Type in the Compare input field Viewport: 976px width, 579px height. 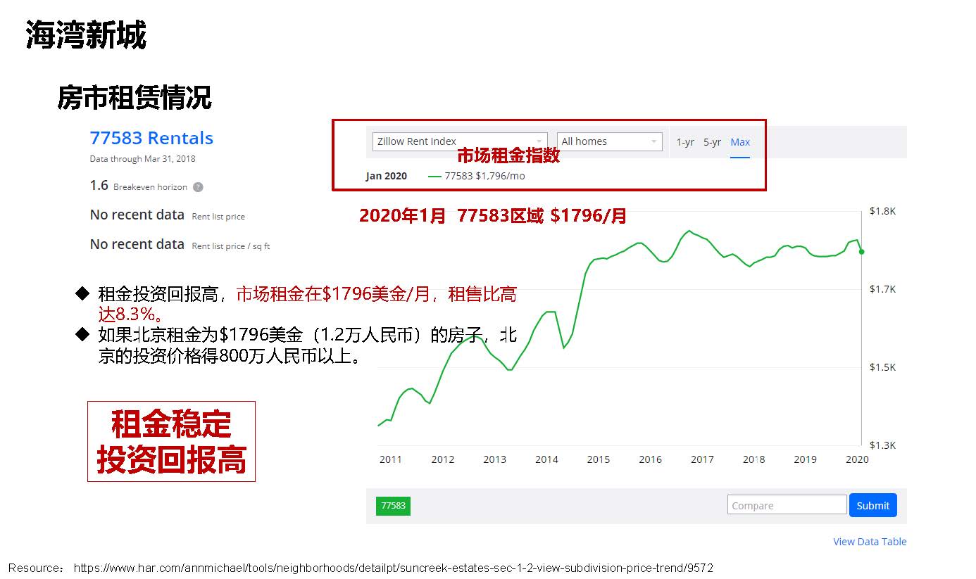[x=787, y=505]
